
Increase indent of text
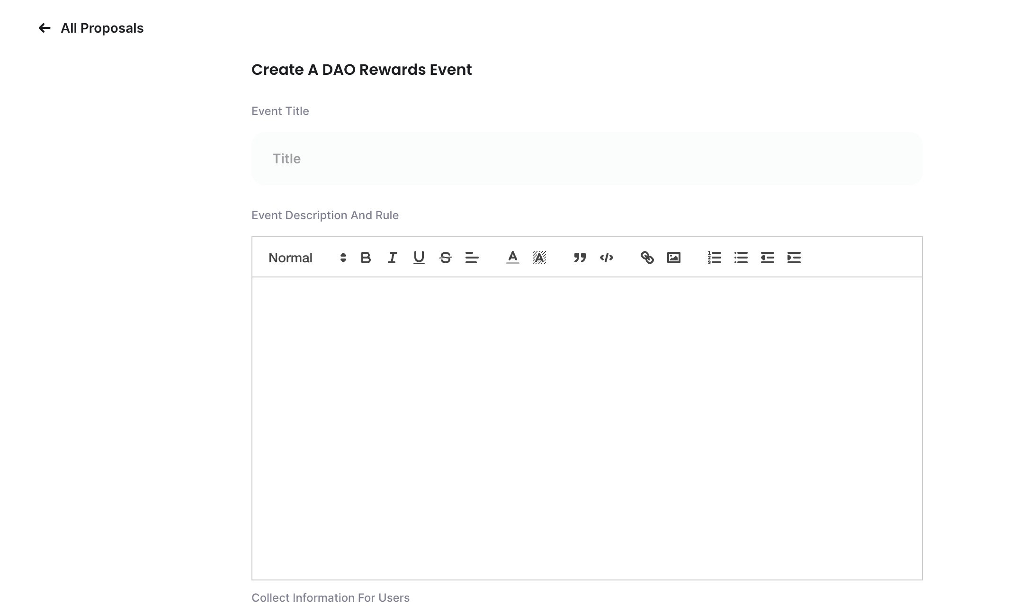[x=794, y=258]
